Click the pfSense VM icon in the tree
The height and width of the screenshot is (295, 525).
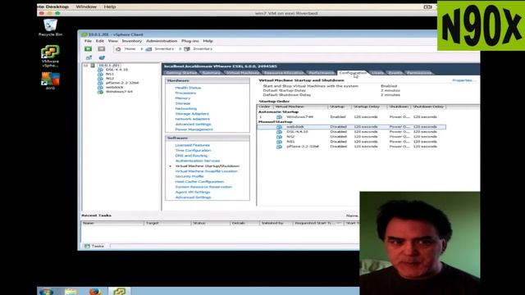click(x=100, y=83)
